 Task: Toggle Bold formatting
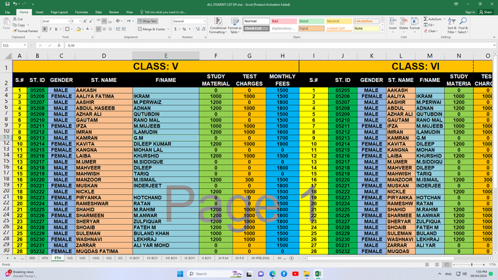tap(45, 29)
